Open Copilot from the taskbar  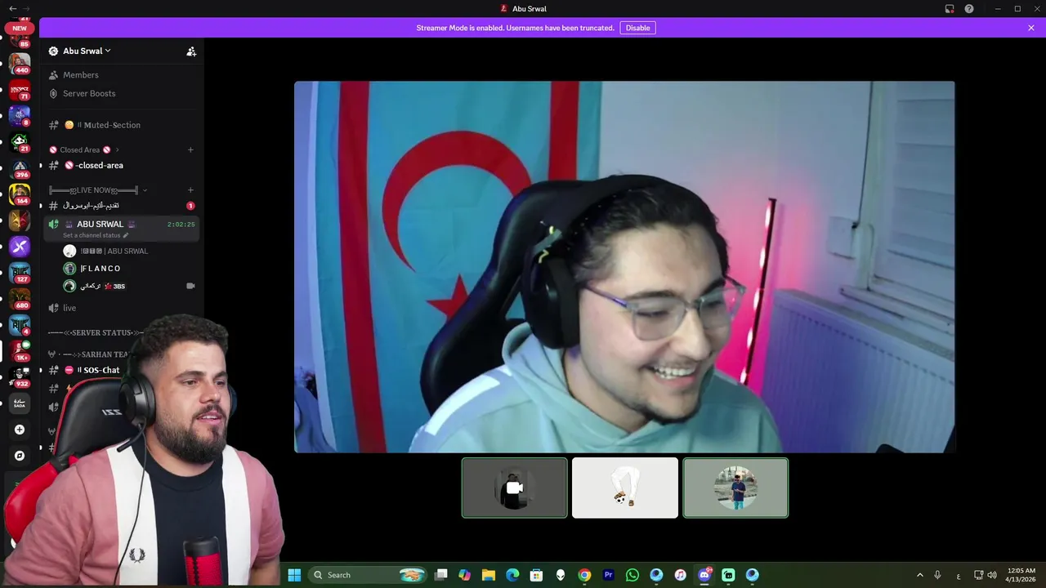point(465,575)
